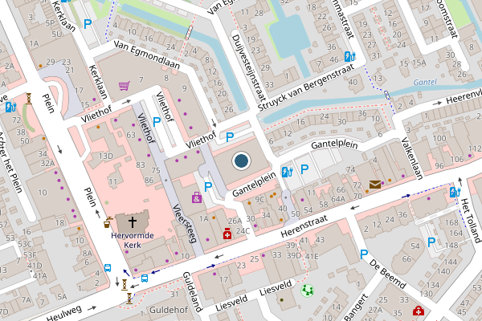Screen dimensions: 482x321
Task: Select the Gantelplein charging station icon
Action: [x=287, y=172]
